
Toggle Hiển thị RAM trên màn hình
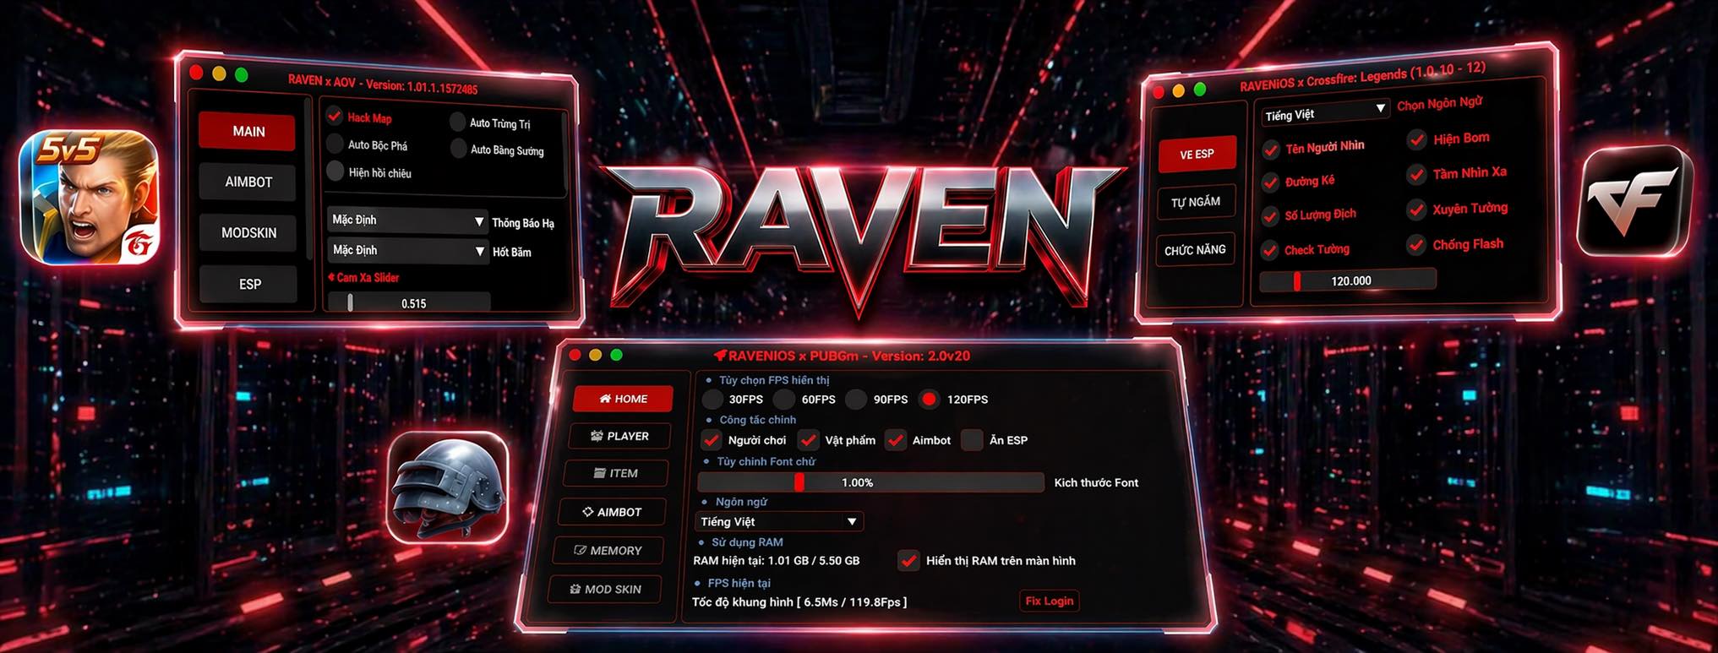click(x=909, y=560)
